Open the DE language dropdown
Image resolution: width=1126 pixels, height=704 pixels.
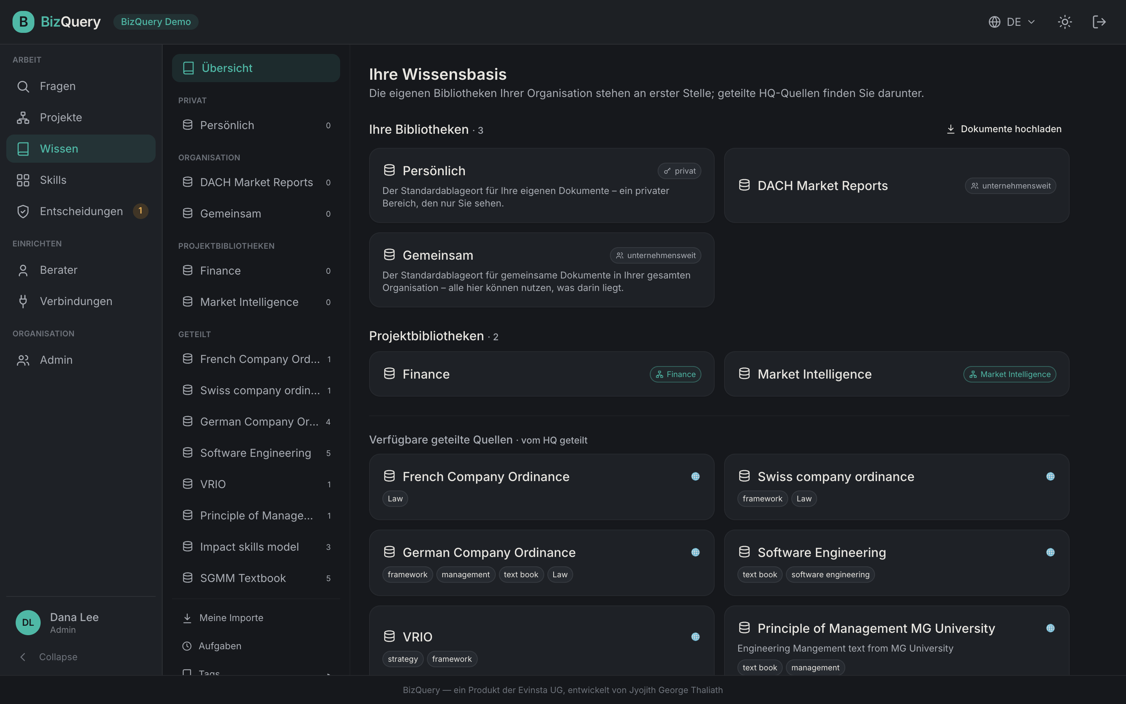pyautogui.click(x=1012, y=22)
